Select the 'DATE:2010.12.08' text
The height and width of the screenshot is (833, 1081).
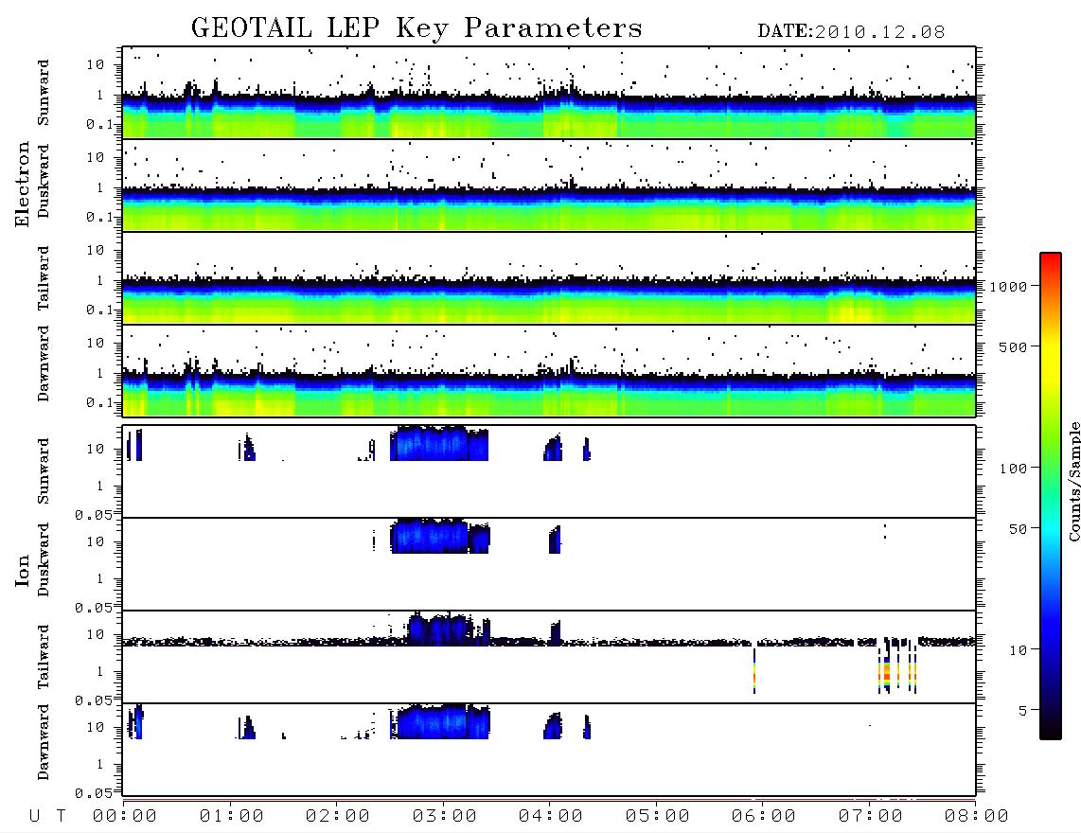pos(851,32)
